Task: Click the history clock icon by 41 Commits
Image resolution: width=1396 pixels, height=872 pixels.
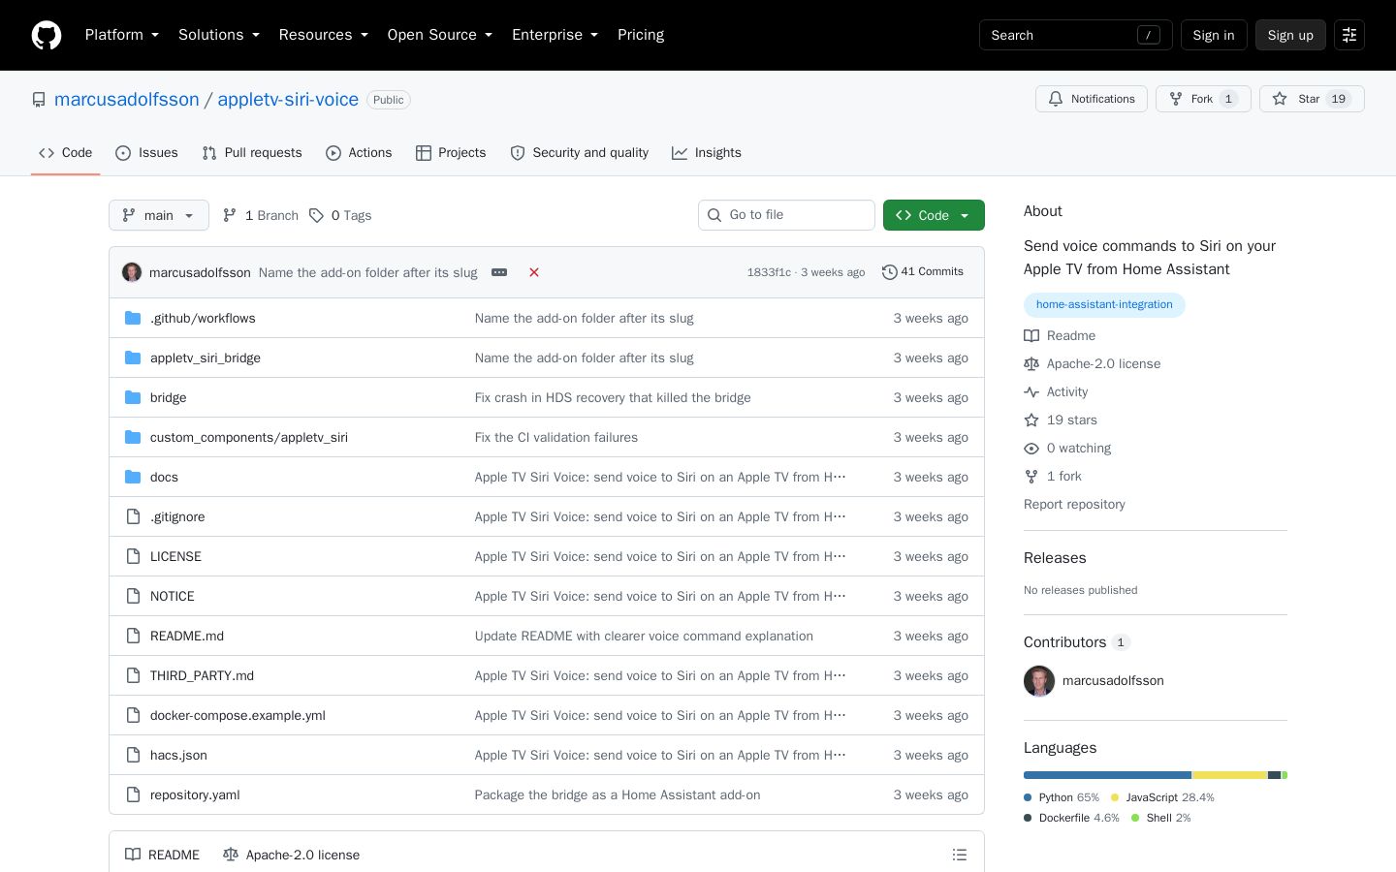Action: point(889,272)
